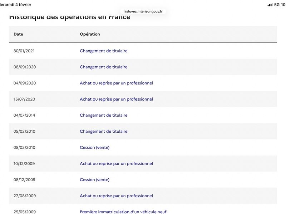Viewport: 286px width, 214px height.
Task: Open 'Achat ou reprise par un professionnel' dated 15/07/2020
Action: (117, 99)
